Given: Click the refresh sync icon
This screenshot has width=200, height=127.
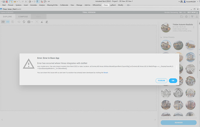Looking at the screenshot, I should tap(24, 22).
